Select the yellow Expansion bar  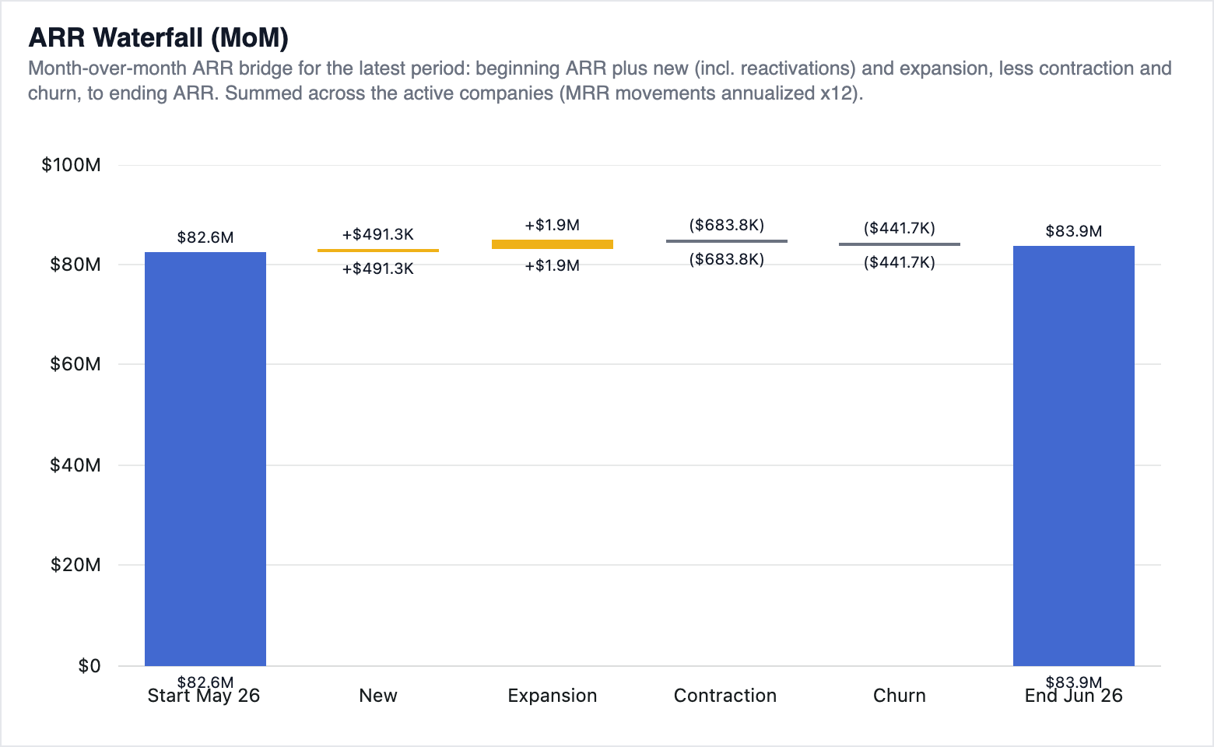coord(553,244)
